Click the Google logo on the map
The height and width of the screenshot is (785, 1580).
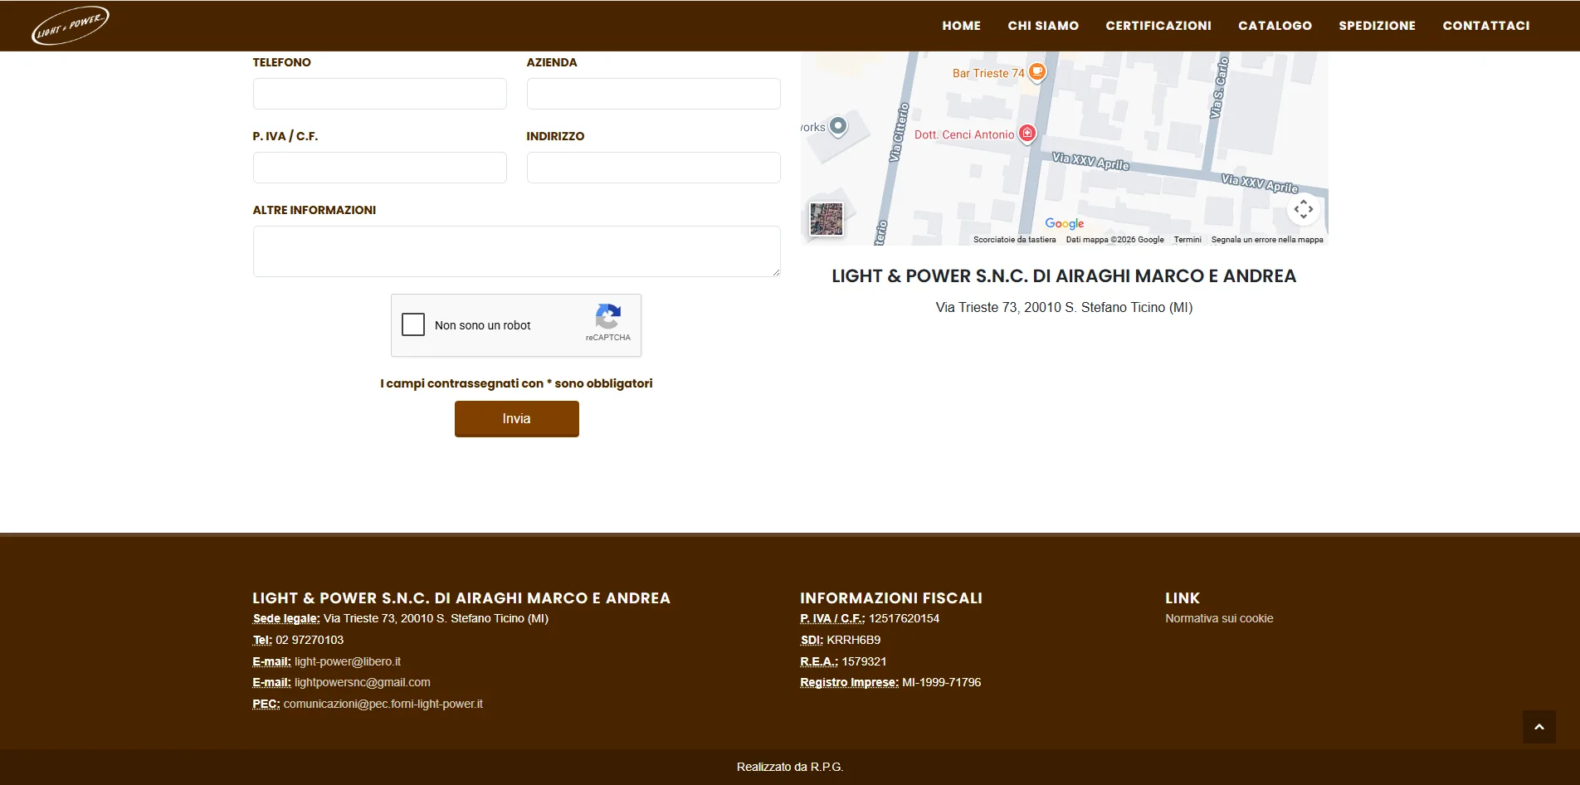[x=1065, y=223]
